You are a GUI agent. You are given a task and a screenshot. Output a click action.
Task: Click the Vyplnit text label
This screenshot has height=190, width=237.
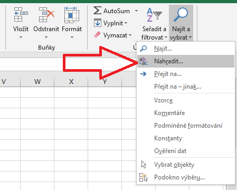pyautogui.click(x=113, y=23)
